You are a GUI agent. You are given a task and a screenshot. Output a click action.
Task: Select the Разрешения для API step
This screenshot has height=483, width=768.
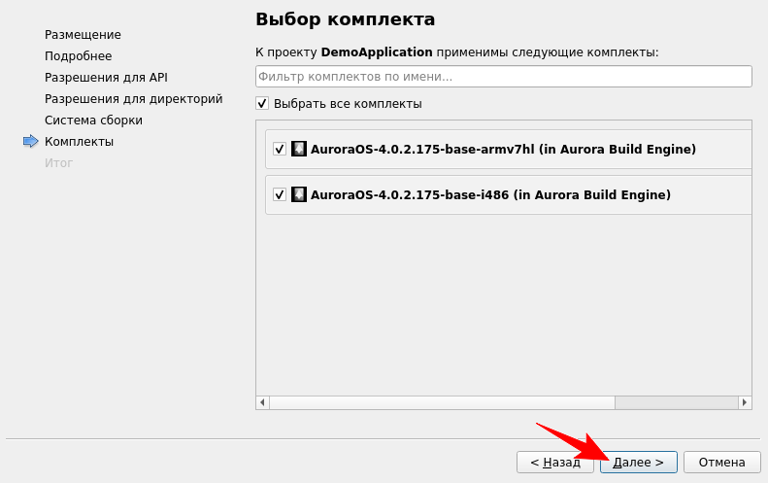coord(106,78)
